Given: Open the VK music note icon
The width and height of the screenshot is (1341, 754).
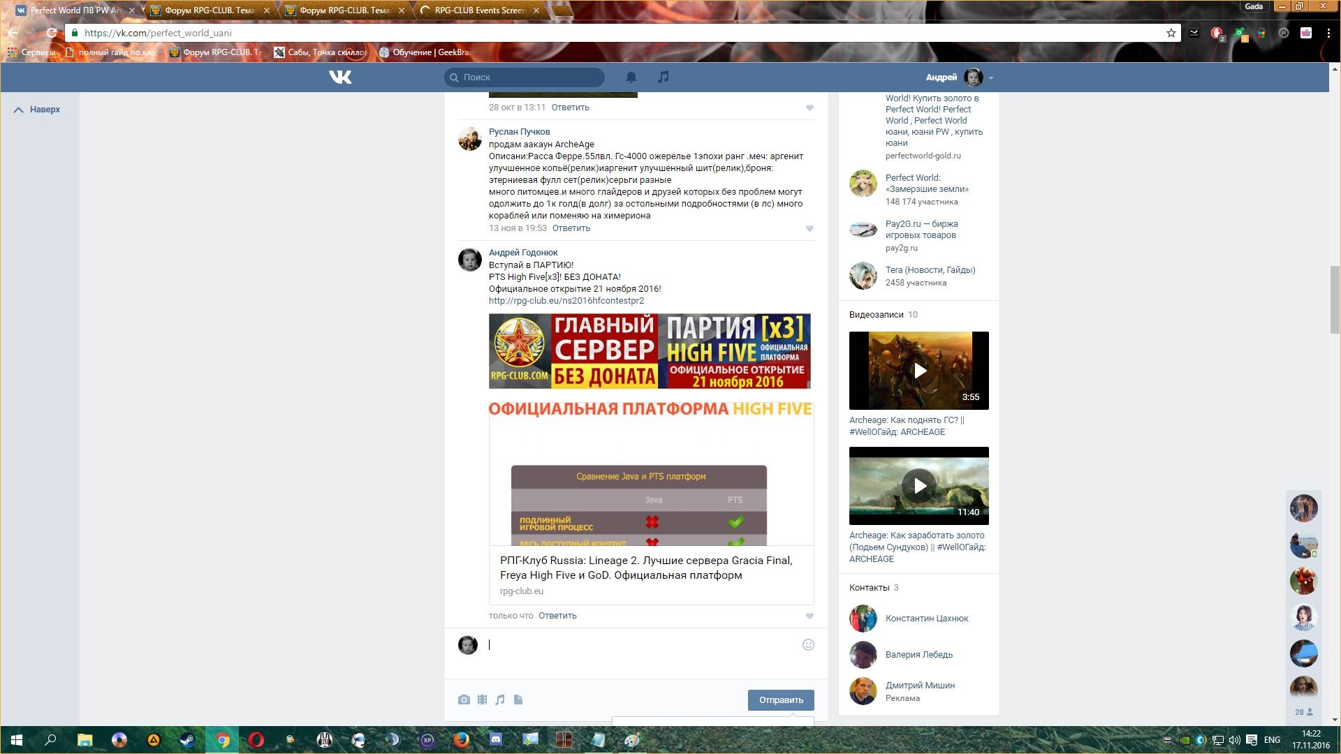Looking at the screenshot, I should tap(664, 77).
